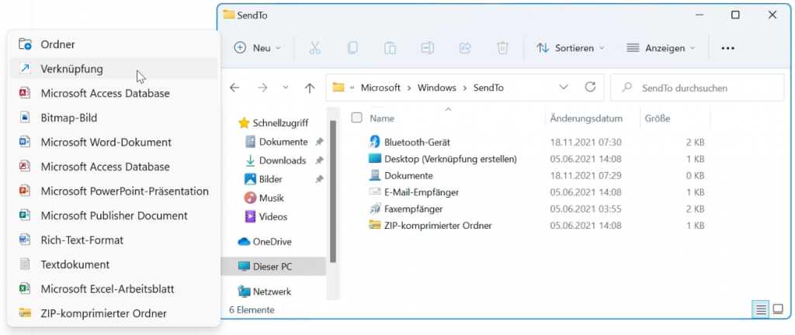
Task: Click the Cut scissors icon in toolbar
Action: pyautogui.click(x=315, y=48)
